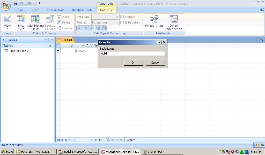This screenshot has width=265, height=155.
Task: Enable the Unique checkbox
Action: click(x=122, y=17)
